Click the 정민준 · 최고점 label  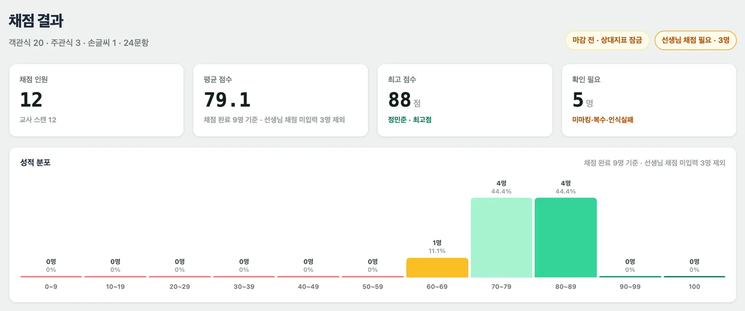(410, 120)
